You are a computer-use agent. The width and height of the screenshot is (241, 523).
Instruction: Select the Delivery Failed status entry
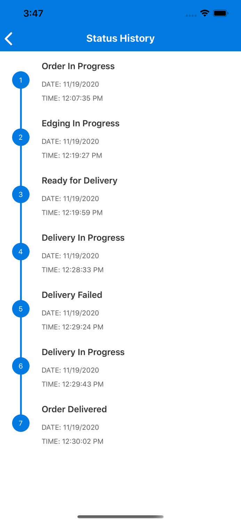72,295
